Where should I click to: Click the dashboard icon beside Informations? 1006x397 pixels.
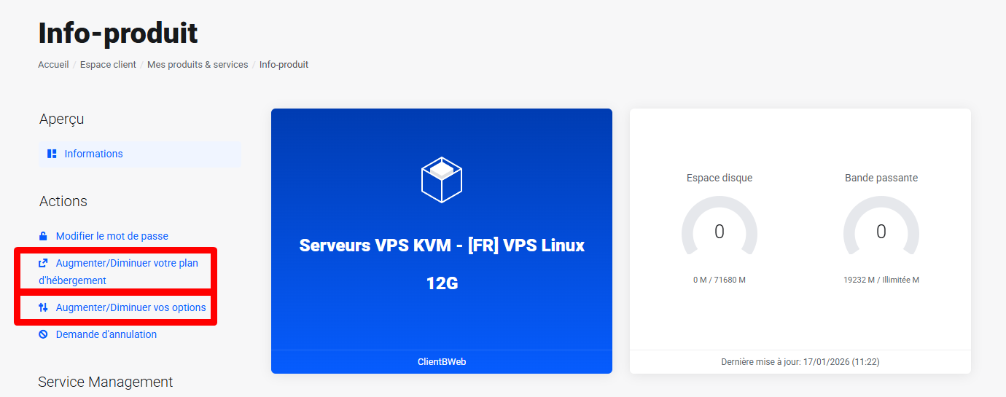pos(52,154)
